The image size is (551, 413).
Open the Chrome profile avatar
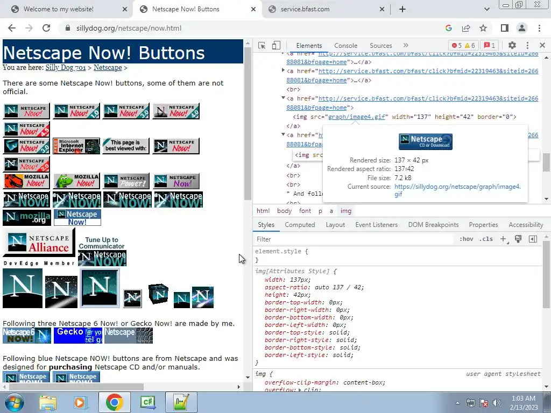(x=522, y=28)
